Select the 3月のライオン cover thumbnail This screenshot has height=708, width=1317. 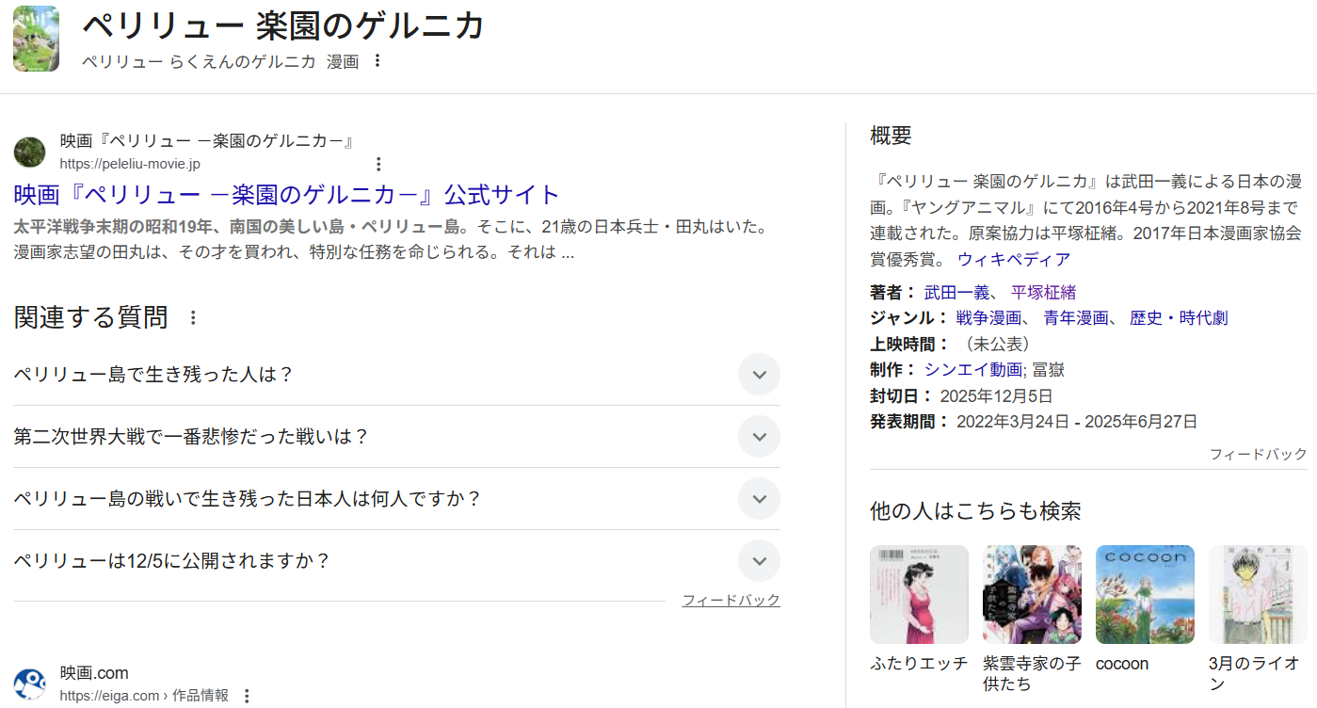click(1258, 594)
